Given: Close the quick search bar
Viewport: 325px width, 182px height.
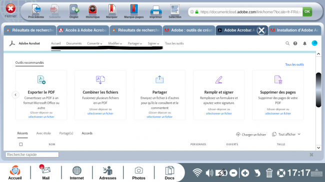Looking at the screenshot, I should coord(311,155).
